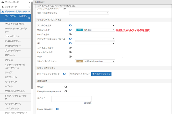Viewport: 172px width, 114px height.
Task: Open the Webフィルタ INA_test dropdown
Action: pyautogui.click(x=95, y=30)
